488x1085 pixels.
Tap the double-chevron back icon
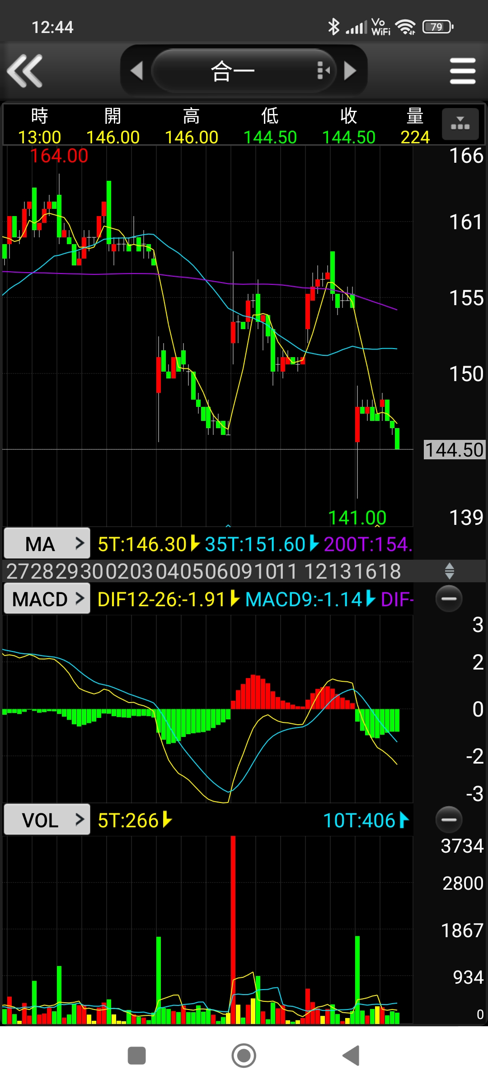25,71
